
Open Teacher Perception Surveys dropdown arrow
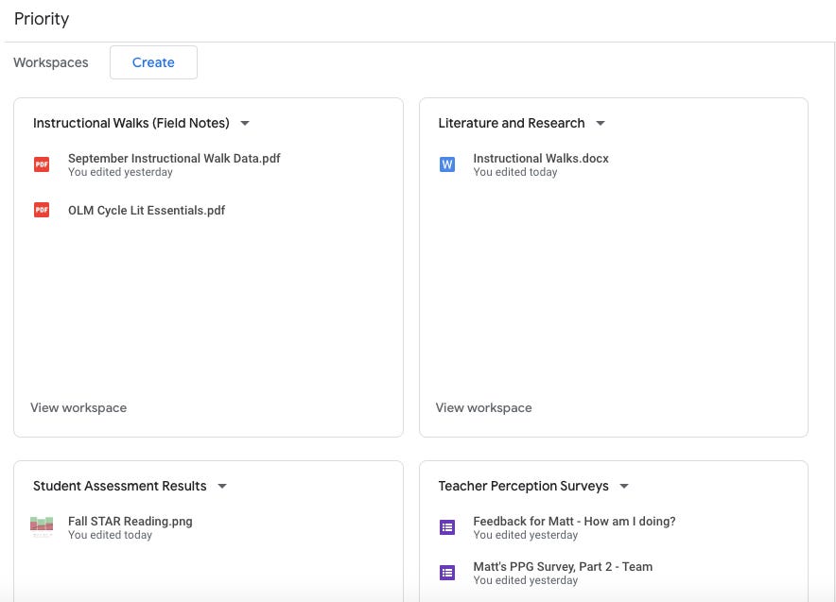click(624, 486)
